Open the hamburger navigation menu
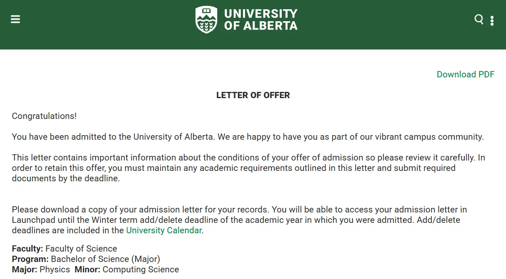This screenshot has height=279, width=506. 15,20
